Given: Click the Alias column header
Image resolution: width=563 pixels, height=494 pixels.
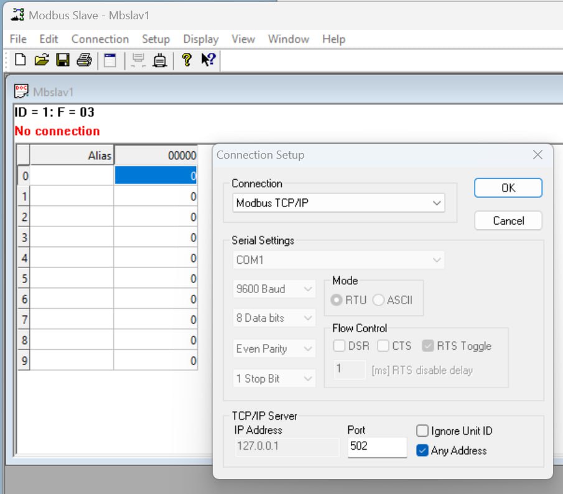Looking at the screenshot, I should [72, 156].
